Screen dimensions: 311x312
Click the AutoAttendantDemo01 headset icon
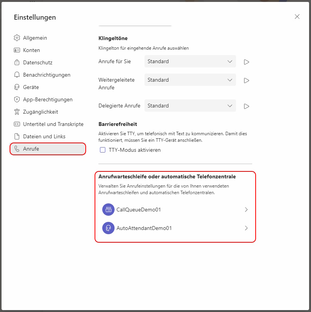108,228
